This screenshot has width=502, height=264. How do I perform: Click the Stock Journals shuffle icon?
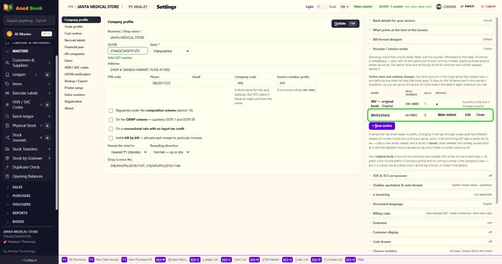coord(7,137)
